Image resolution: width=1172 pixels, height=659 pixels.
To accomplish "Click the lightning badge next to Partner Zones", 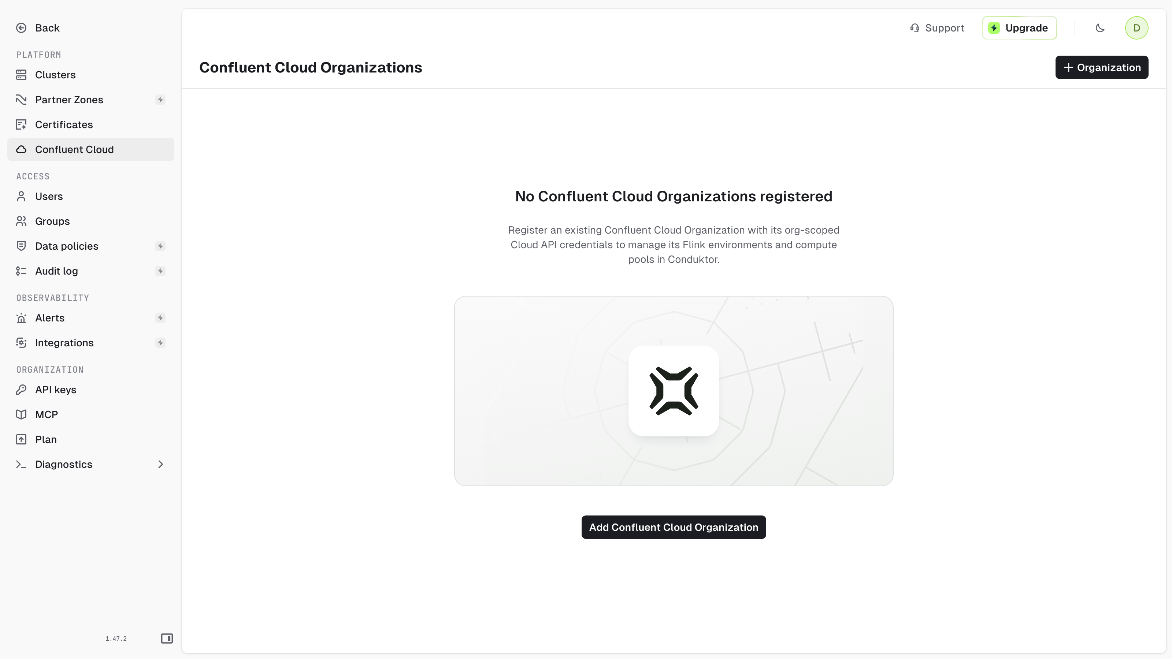I will [x=160, y=100].
